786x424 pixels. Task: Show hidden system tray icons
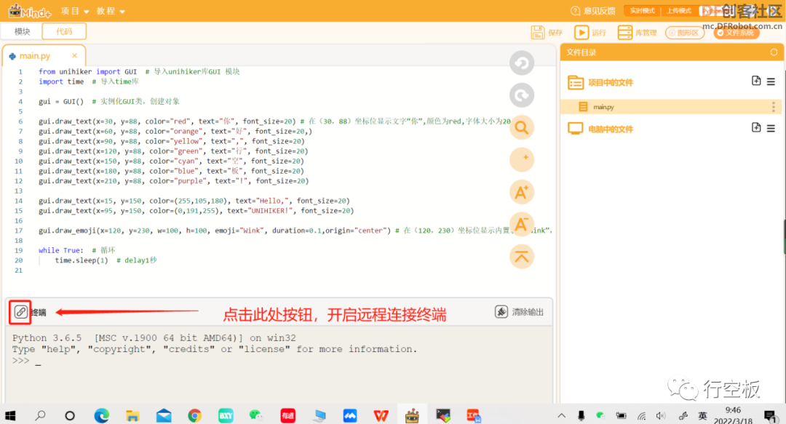point(561,415)
